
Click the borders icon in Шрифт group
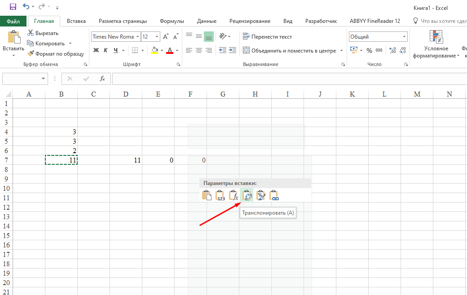[x=135, y=50]
